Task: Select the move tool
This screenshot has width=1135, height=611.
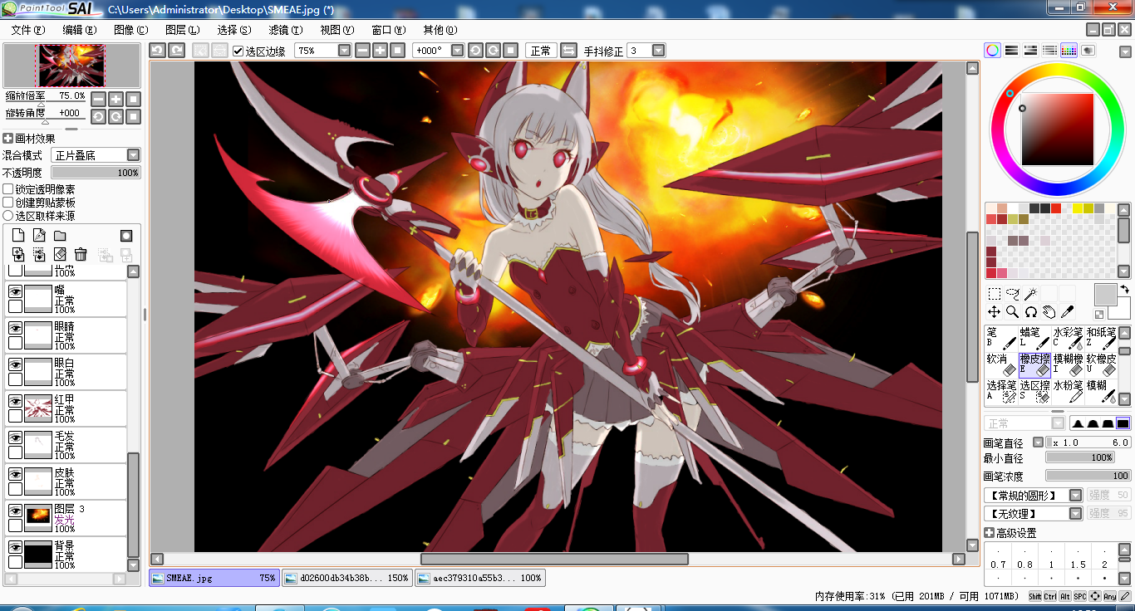Action: click(995, 312)
